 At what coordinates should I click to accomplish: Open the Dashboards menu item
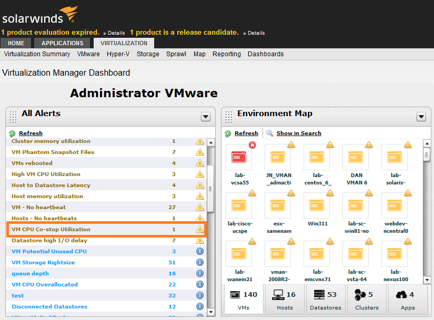point(266,54)
